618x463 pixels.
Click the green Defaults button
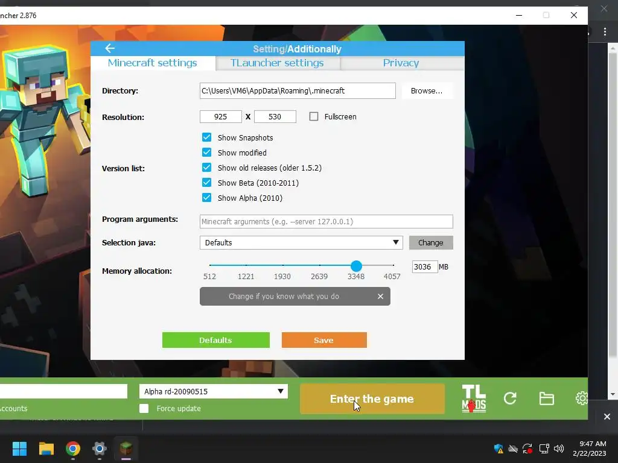point(215,340)
